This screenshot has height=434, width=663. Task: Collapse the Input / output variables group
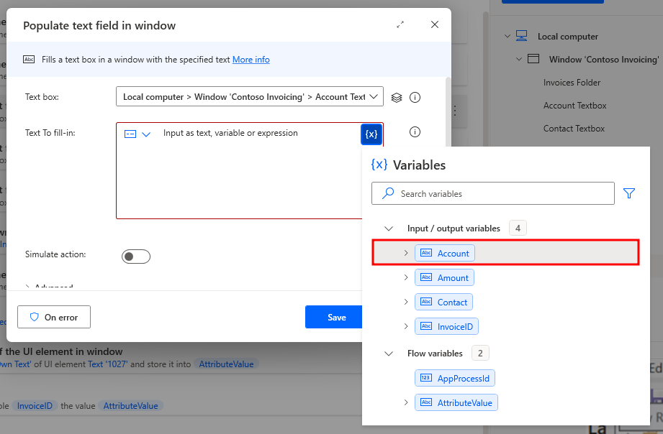(389, 228)
